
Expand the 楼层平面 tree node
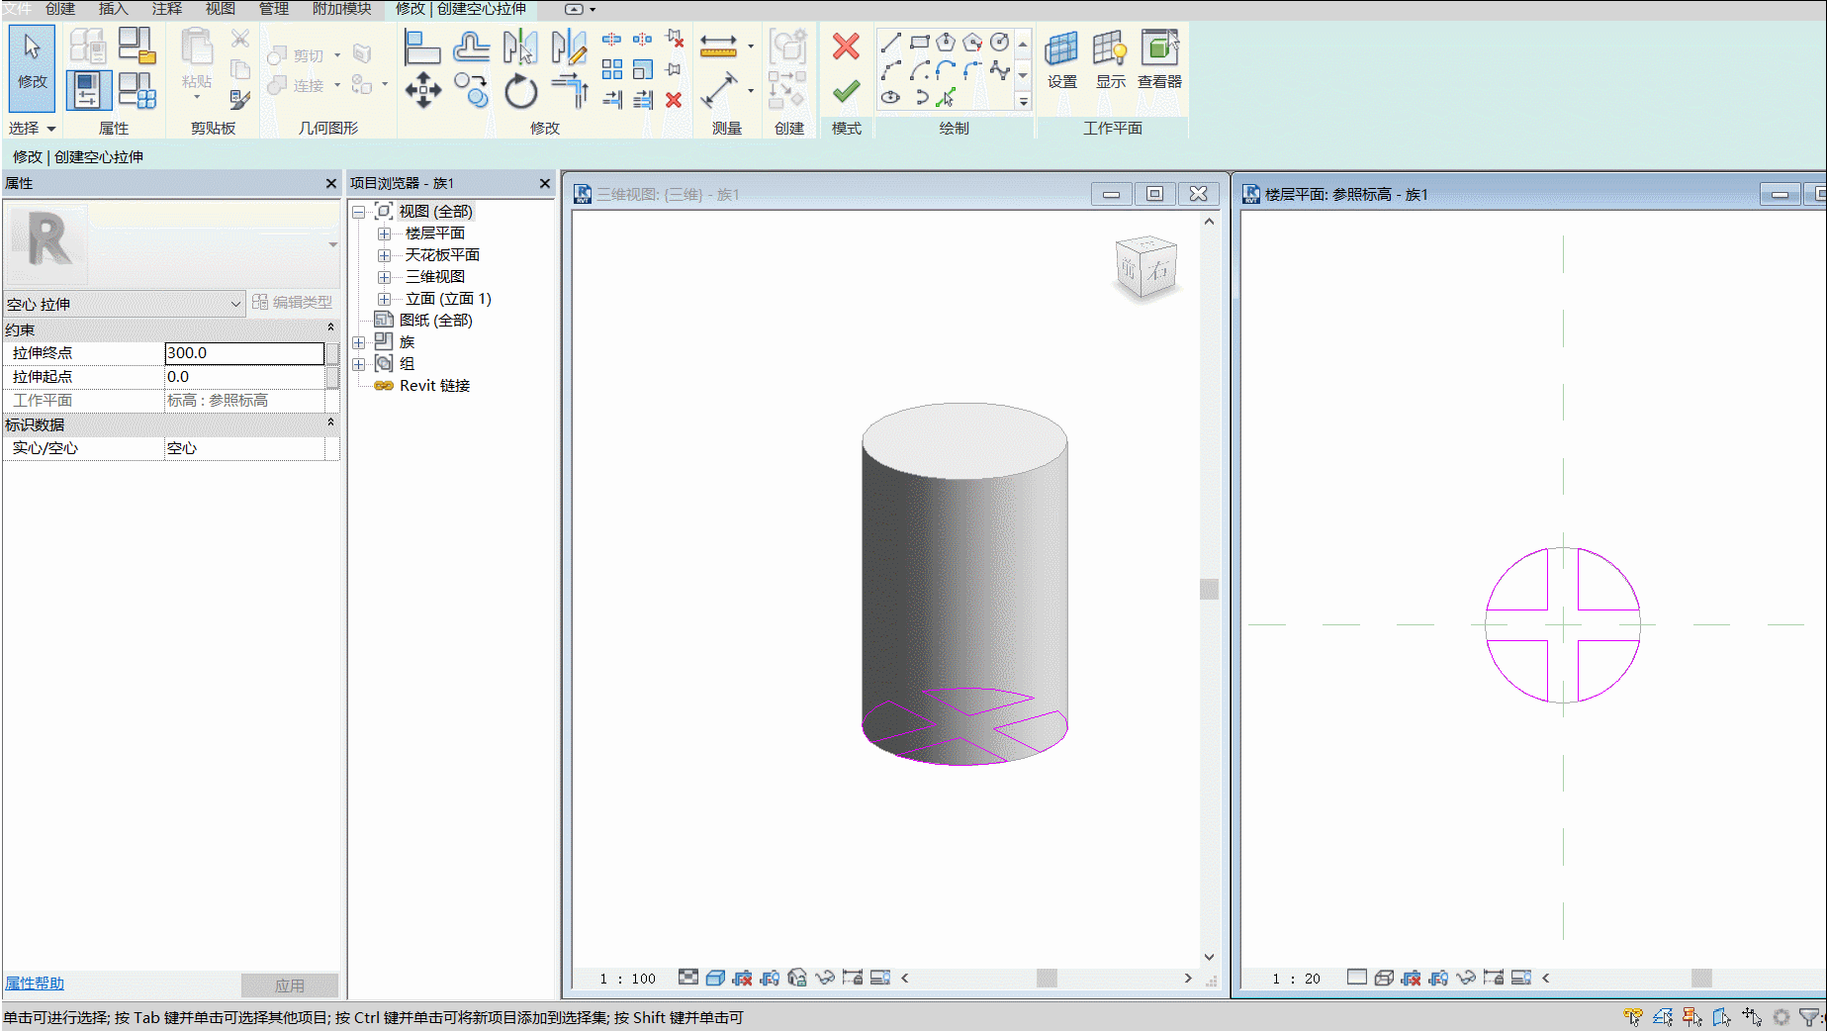coord(384,234)
